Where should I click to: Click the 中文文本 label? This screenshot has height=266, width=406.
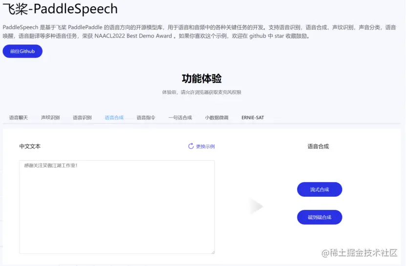30,147
